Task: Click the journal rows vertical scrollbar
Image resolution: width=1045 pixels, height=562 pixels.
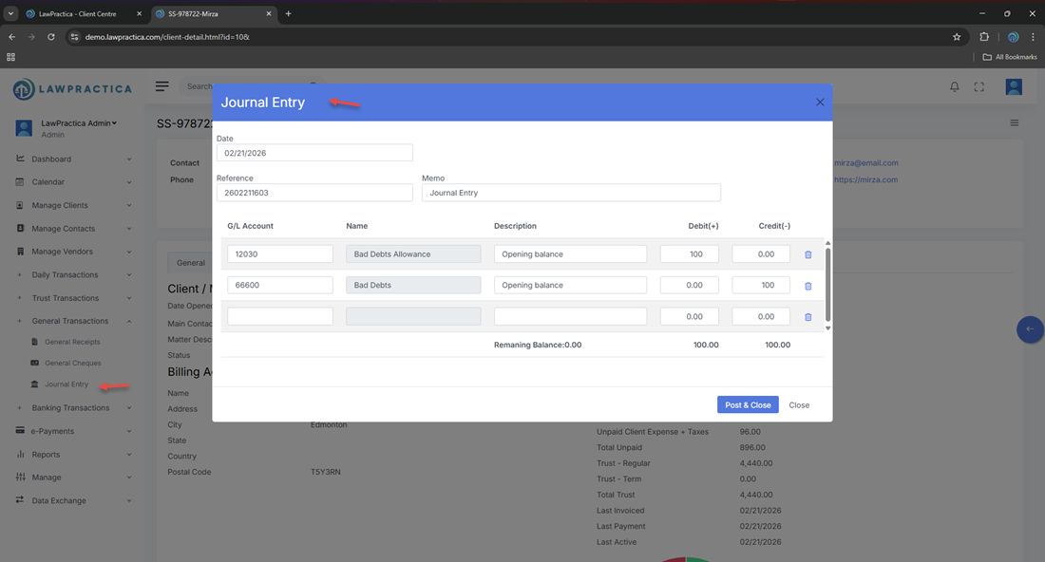Action: (x=827, y=285)
